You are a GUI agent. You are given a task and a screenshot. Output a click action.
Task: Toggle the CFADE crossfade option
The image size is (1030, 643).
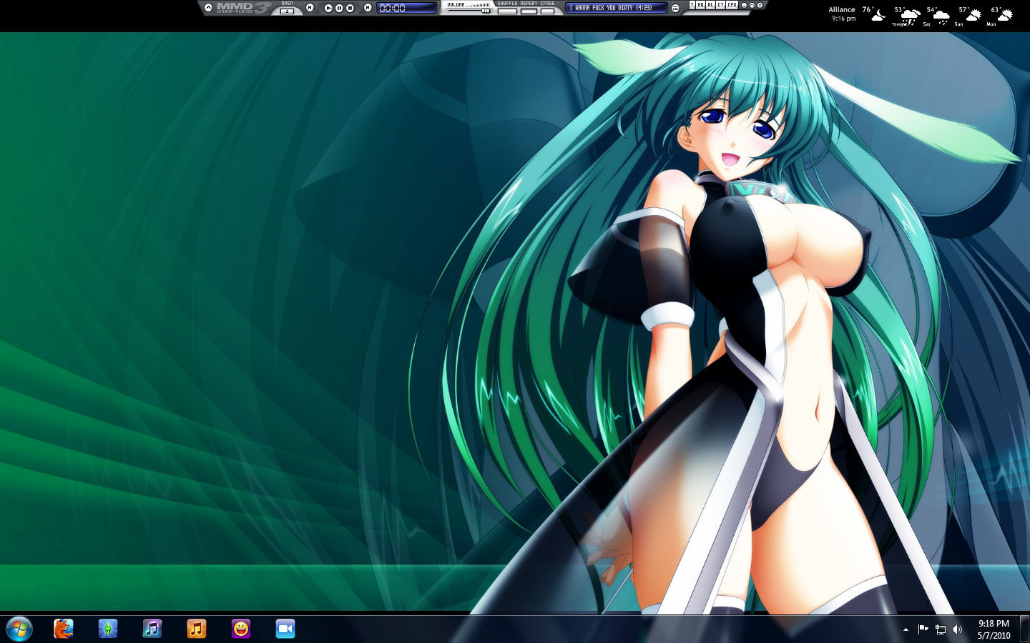[547, 11]
